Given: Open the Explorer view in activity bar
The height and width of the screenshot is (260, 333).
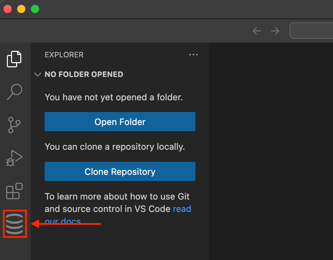Looking at the screenshot, I should coord(14,59).
